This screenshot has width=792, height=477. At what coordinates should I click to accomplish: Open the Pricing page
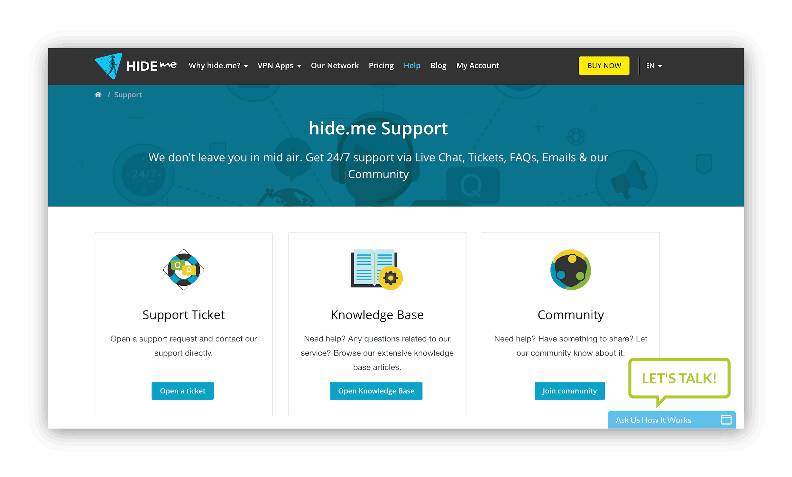(x=381, y=66)
